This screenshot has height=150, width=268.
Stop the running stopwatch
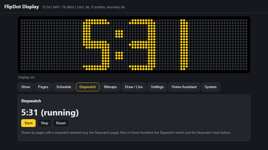(x=44, y=123)
